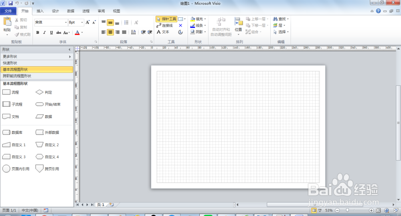
Task: Open the File (文件) tab
Action: (8, 11)
